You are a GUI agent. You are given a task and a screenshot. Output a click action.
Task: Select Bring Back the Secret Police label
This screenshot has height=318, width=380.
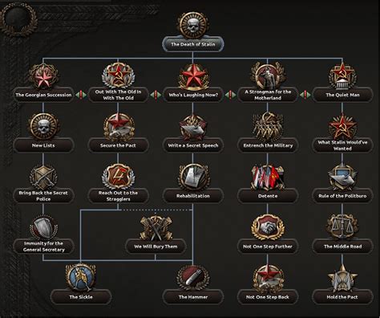[43, 196]
